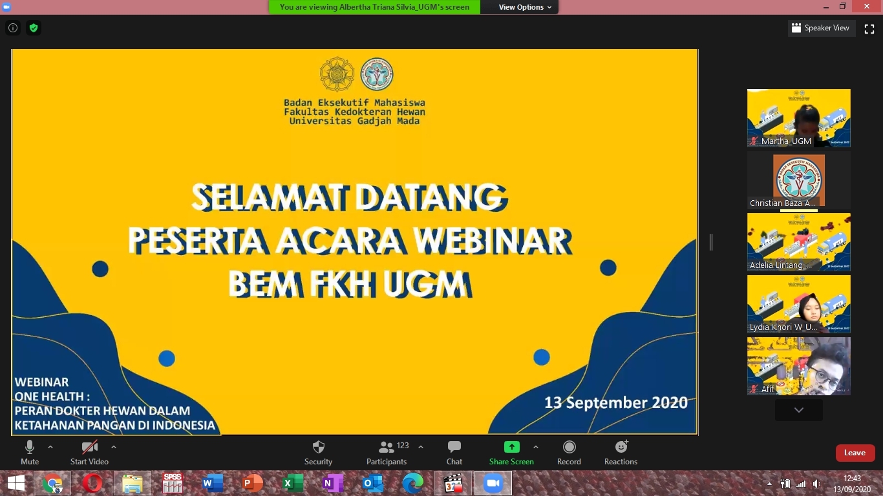Open Google Chrome from the taskbar
883x496 pixels.
pyautogui.click(x=52, y=483)
